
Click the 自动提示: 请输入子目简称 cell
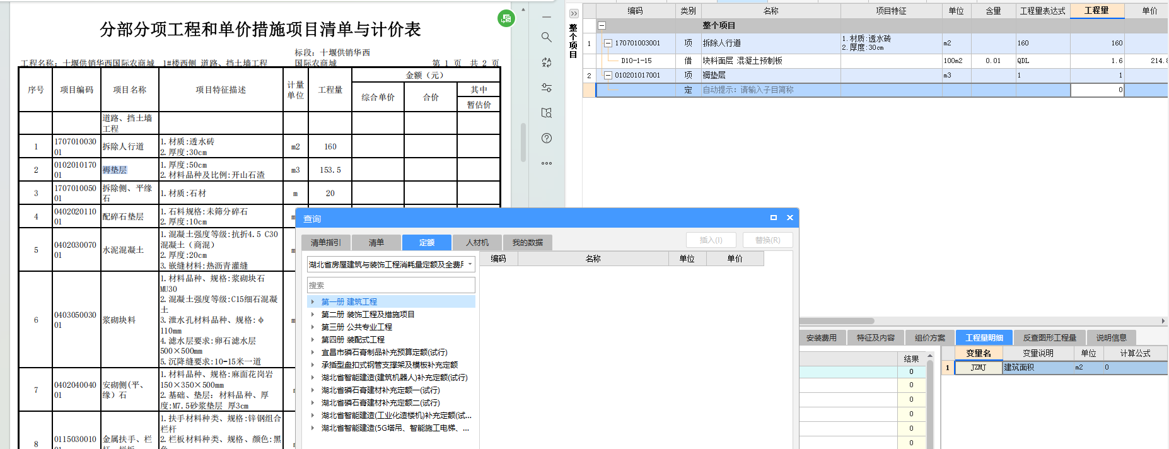[x=771, y=90]
